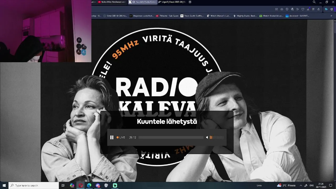Open Task View on the taskbar

pos(63,185)
